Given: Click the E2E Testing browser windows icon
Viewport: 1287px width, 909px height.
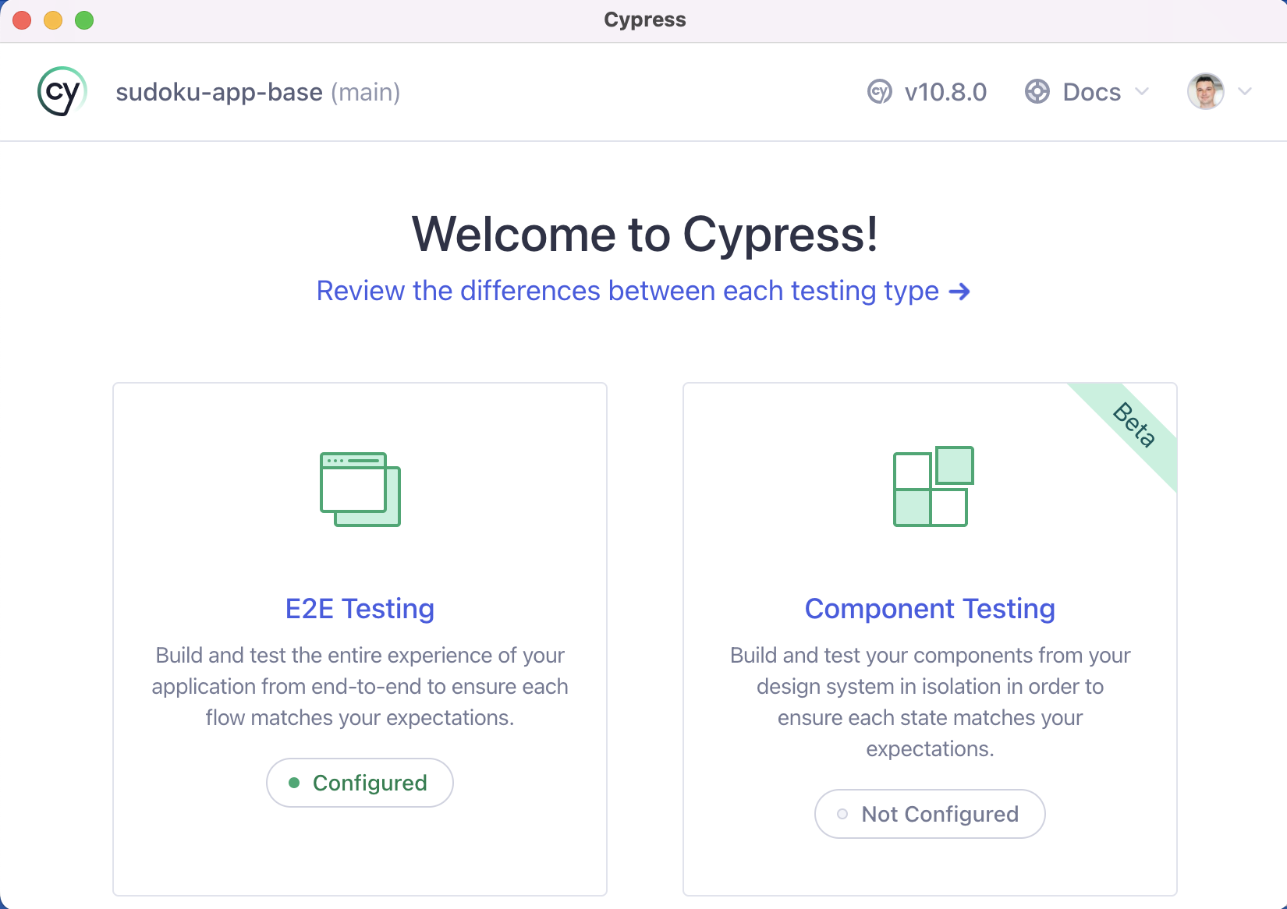Looking at the screenshot, I should 360,489.
